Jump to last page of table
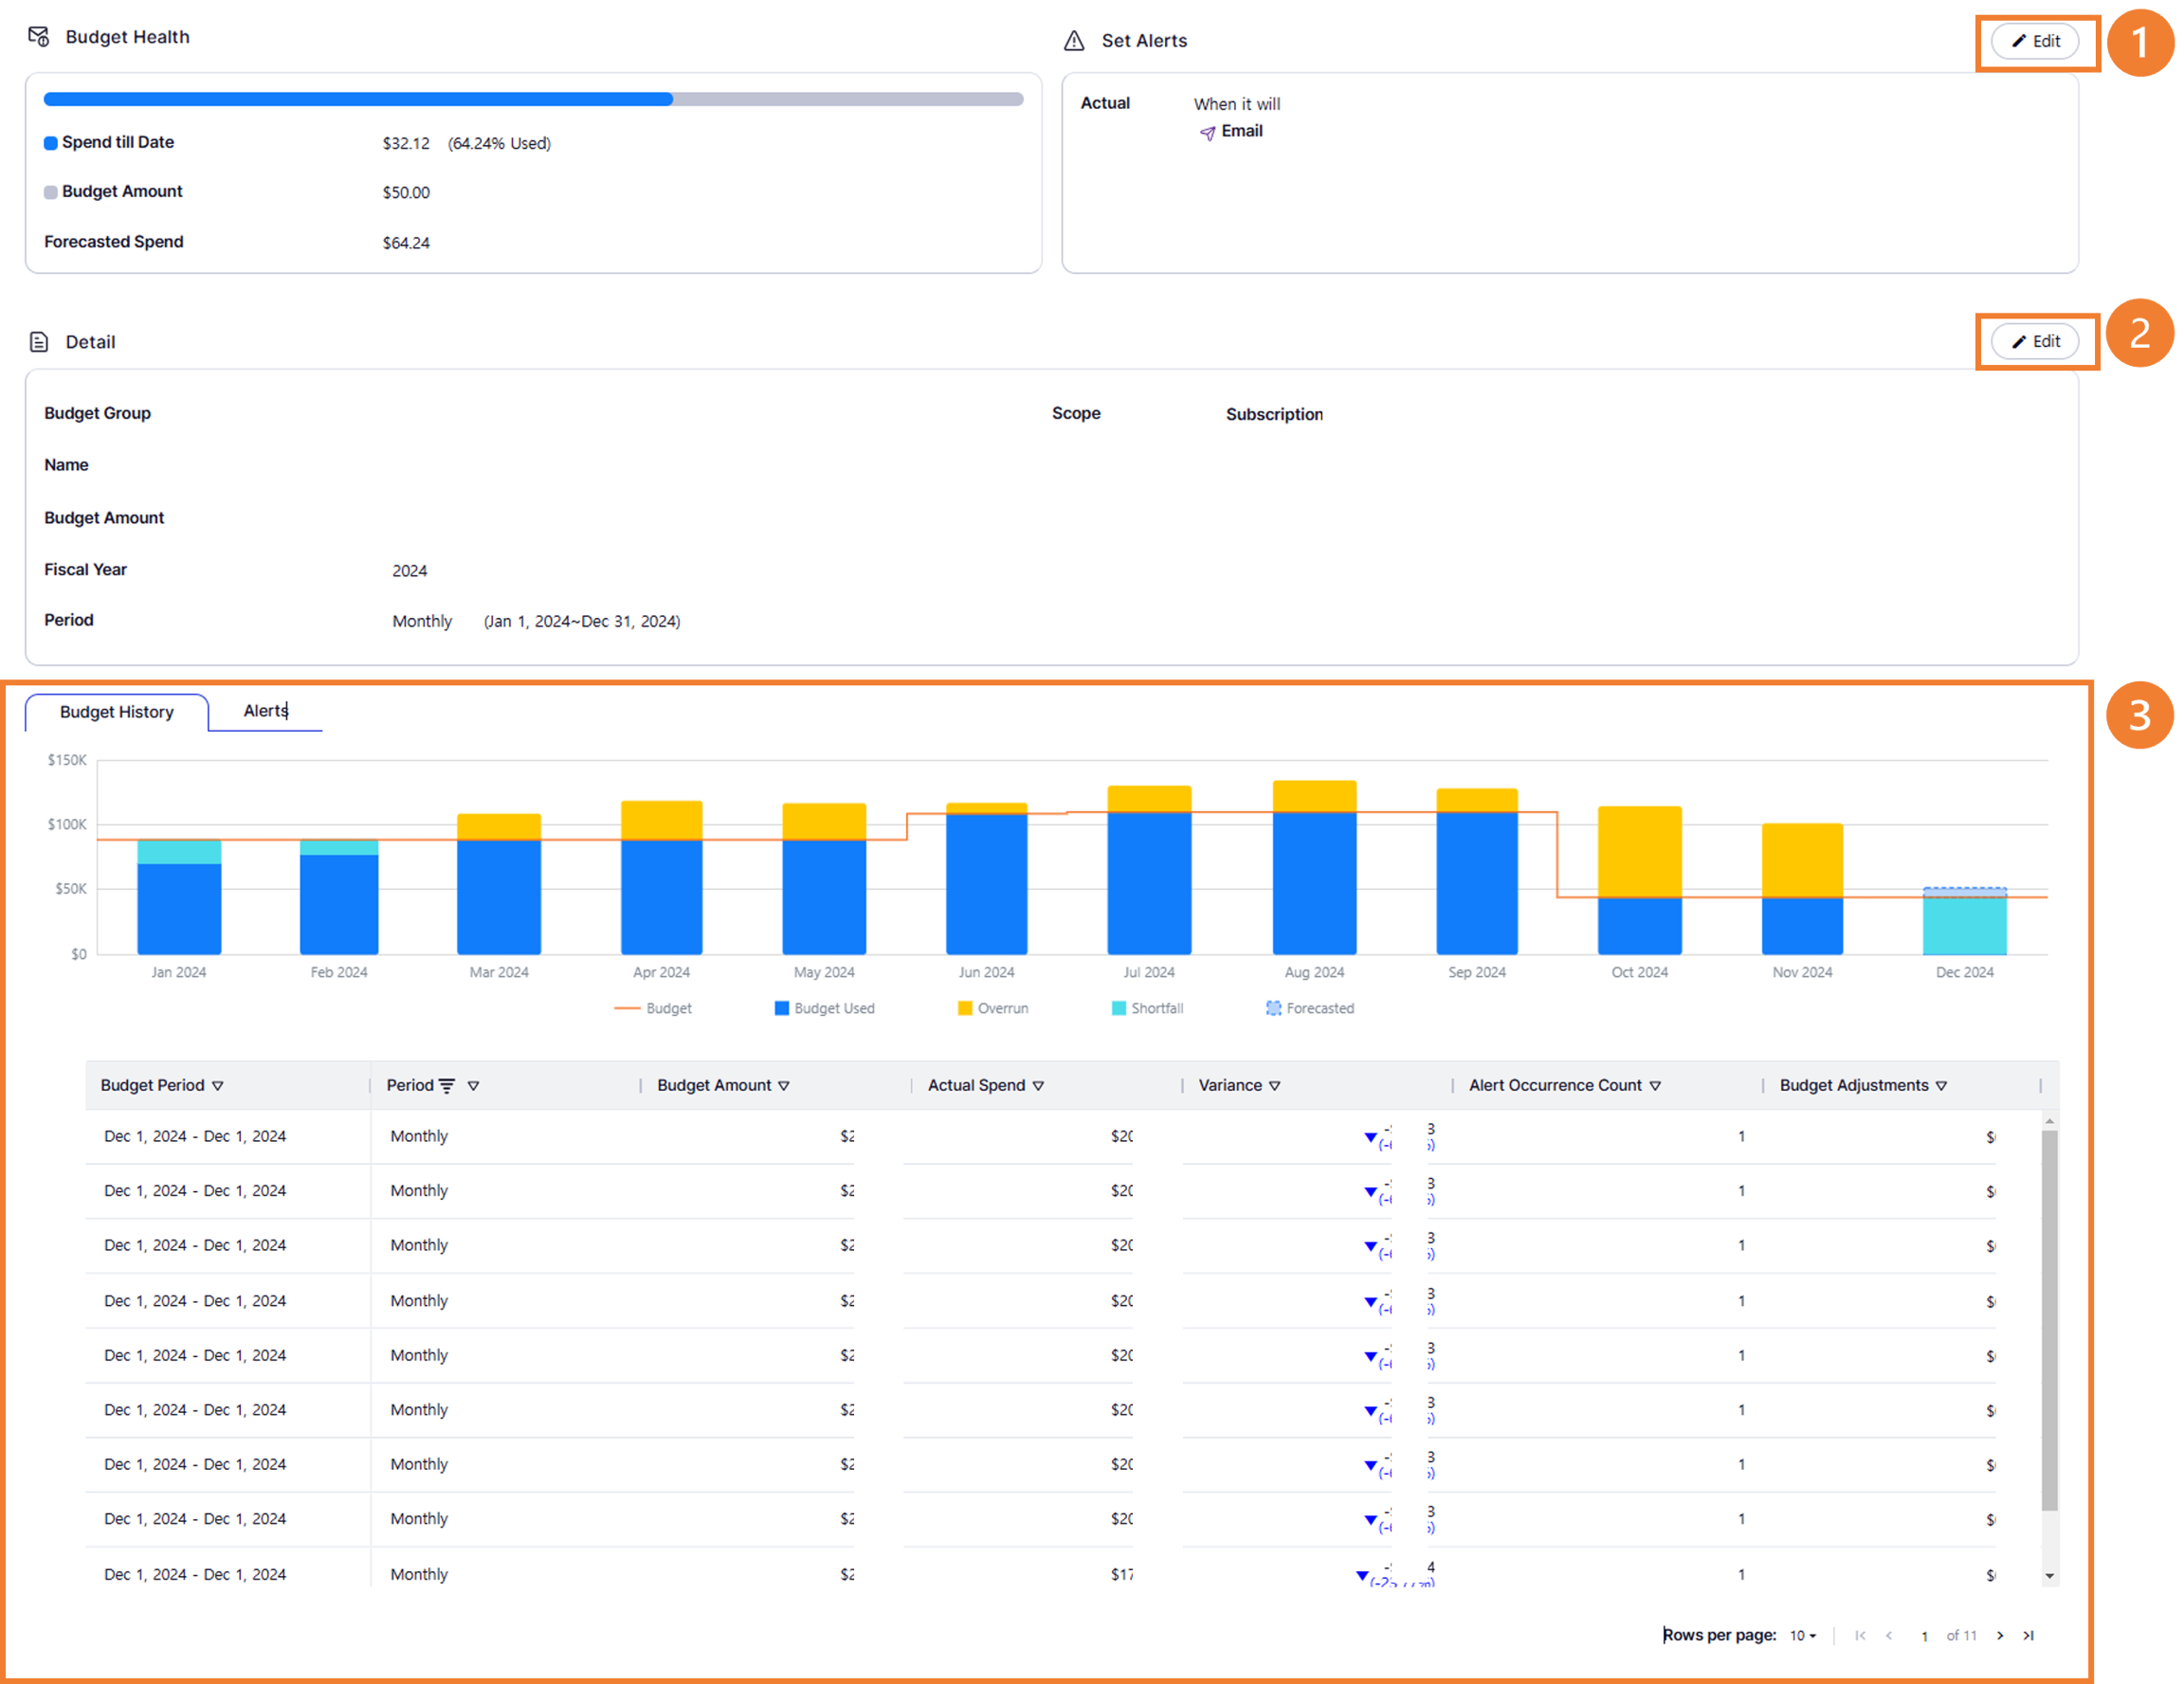 click(2029, 1635)
